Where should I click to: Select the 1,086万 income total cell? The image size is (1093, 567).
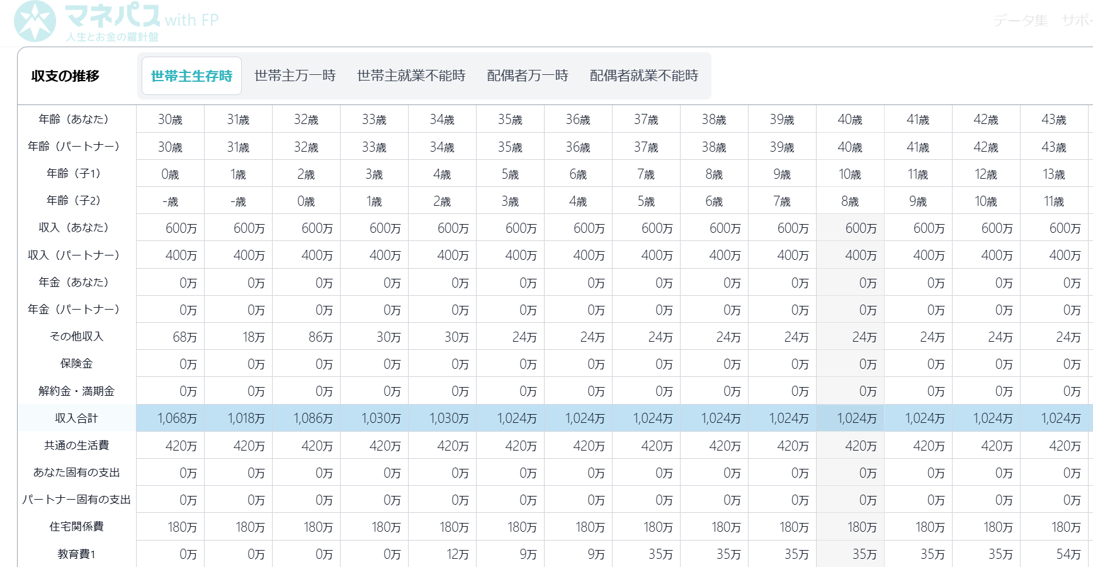[313, 418]
